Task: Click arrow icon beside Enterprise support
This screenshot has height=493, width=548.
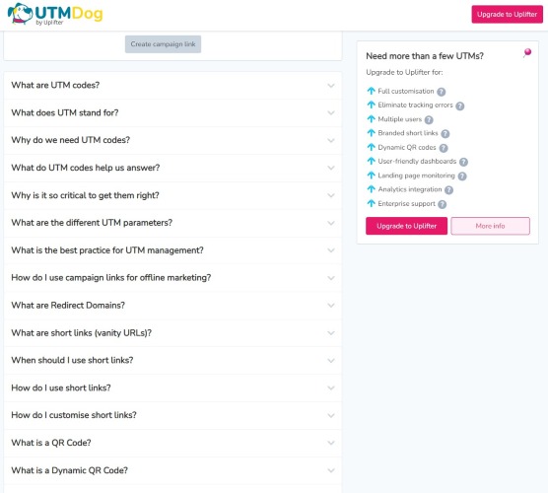Action: coord(371,203)
